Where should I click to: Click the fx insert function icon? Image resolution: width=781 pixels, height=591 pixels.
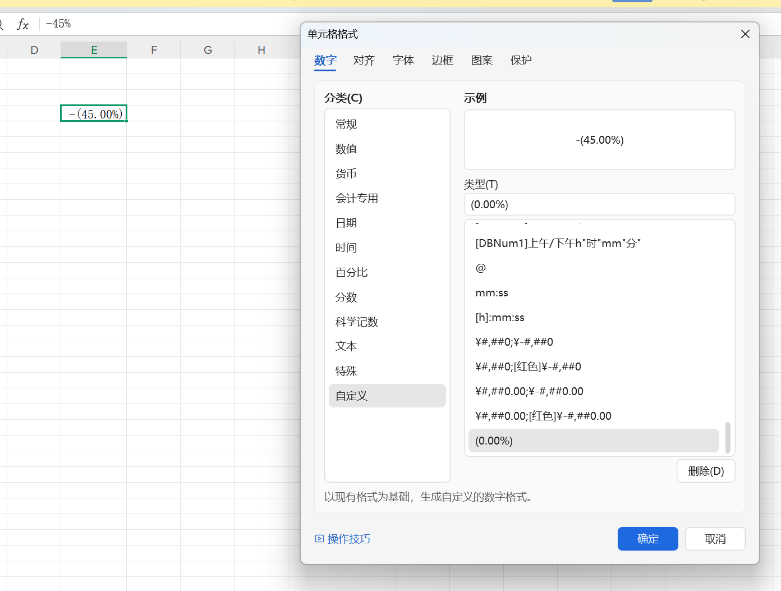click(22, 24)
